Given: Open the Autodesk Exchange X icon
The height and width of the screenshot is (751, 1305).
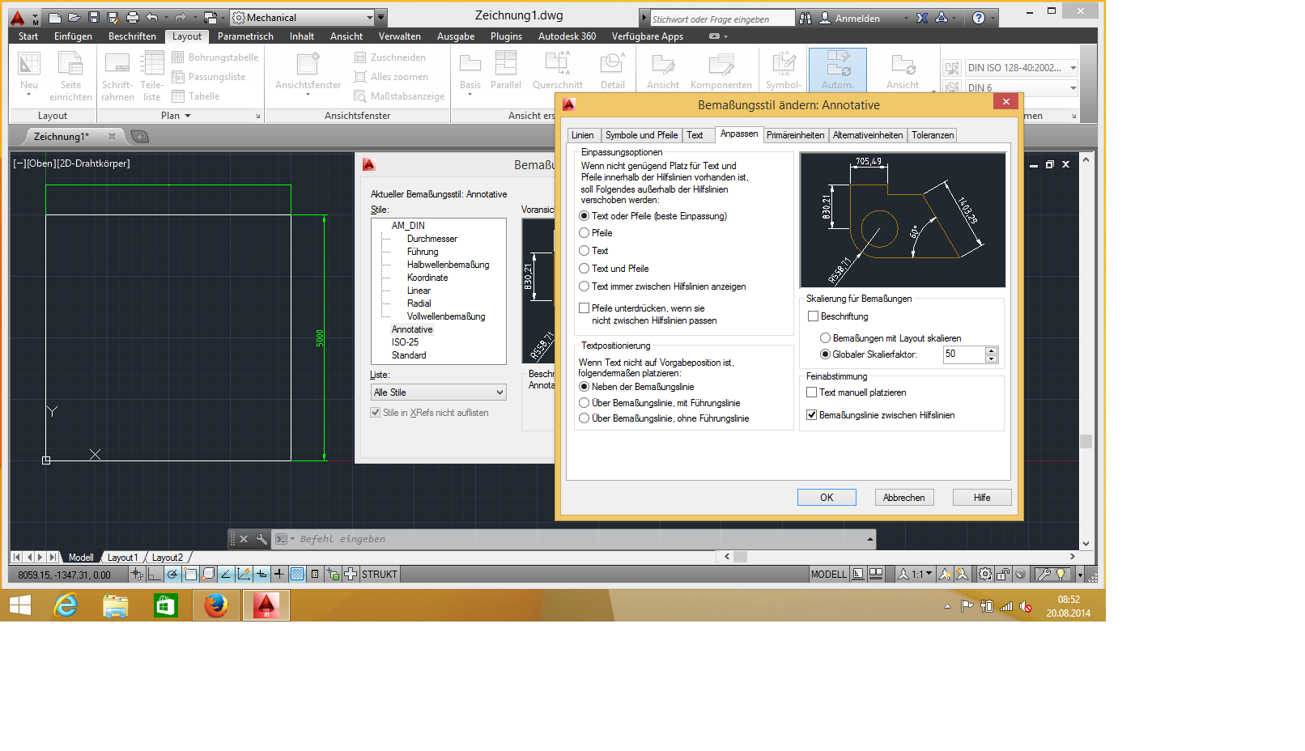Looking at the screenshot, I should point(922,18).
